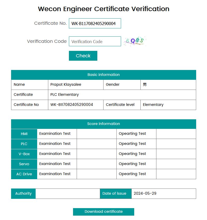The image size is (207, 220).
Task: Select the Servo row label
Action: coord(24,164)
